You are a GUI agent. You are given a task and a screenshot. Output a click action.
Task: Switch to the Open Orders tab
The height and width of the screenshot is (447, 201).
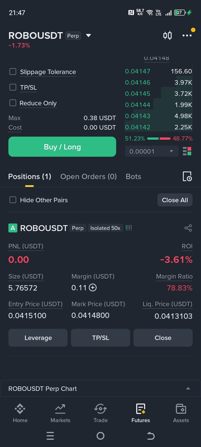click(x=88, y=177)
